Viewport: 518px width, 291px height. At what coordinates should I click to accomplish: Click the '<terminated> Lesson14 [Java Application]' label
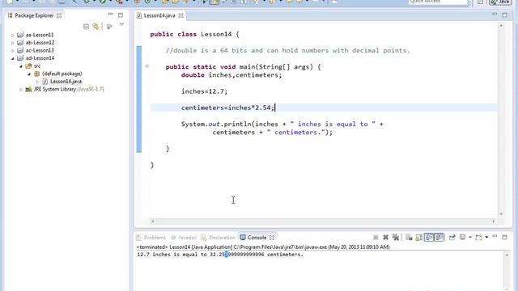coord(185,247)
